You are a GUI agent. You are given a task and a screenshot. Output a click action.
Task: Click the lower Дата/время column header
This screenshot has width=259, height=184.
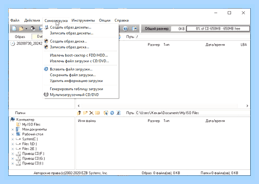coord(215,121)
